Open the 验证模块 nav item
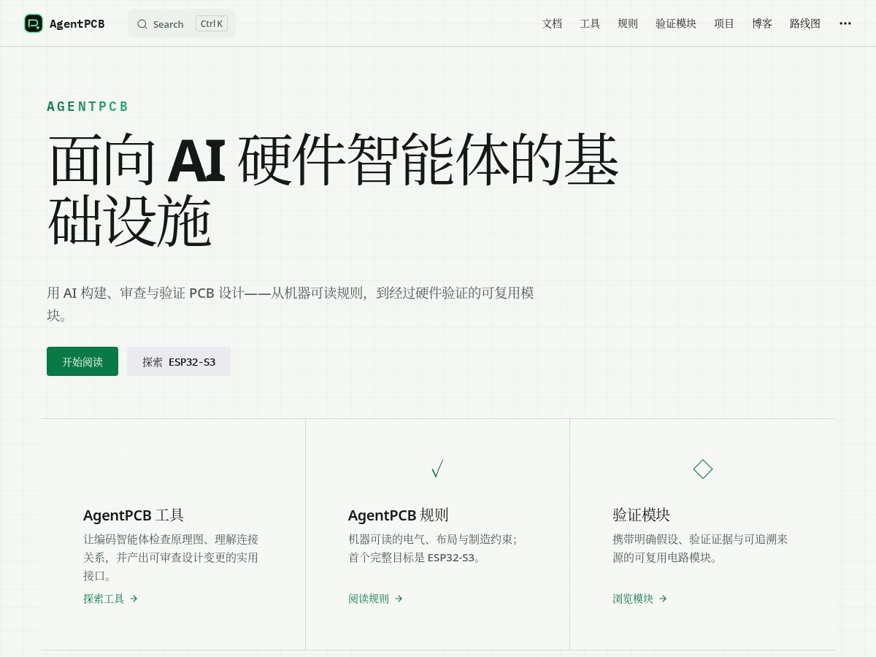The height and width of the screenshot is (657, 876). pos(676,23)
